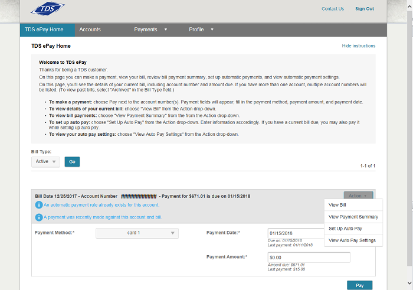Viewport: 413px width, 290px height.
Task: Open the Profile menu
Action: (x=196, y=30)
